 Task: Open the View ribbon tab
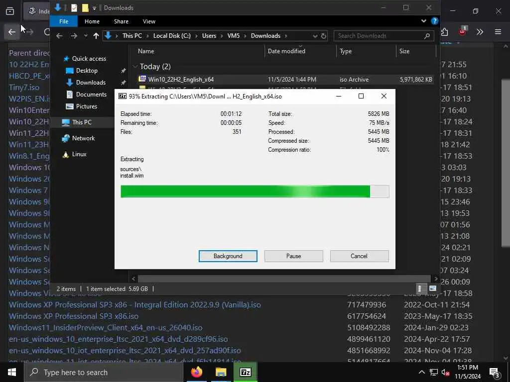click(x=149, y=21)
